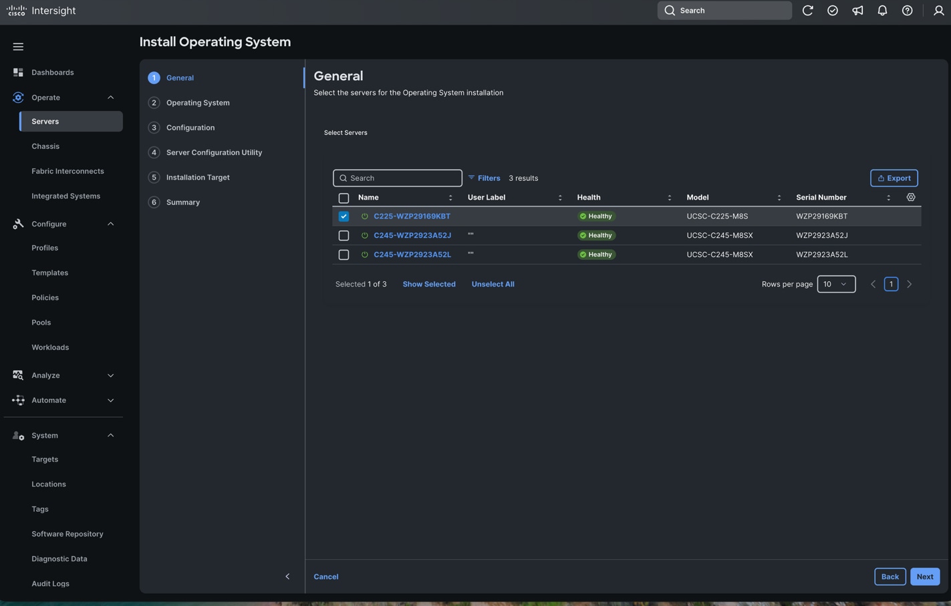Click inside the server Search field
The width and height of the screenshot is (951, 606).
[397, 178]
